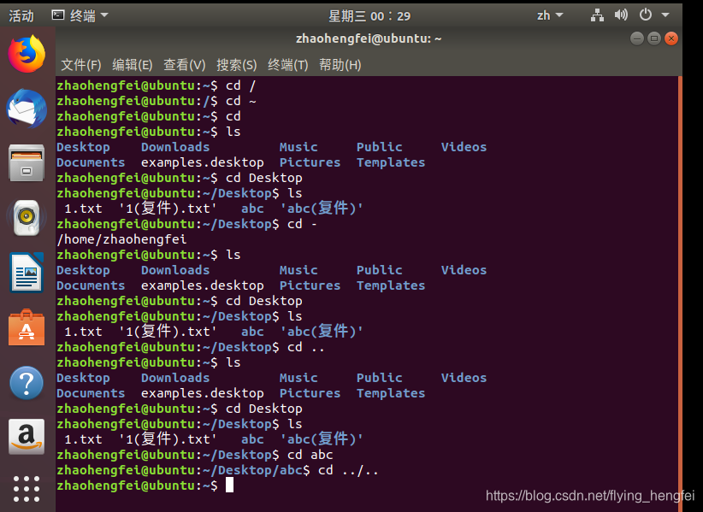Screen dimensions: 703x512
Task: Open the 文件(F) menu
Action: pos(81,65)
